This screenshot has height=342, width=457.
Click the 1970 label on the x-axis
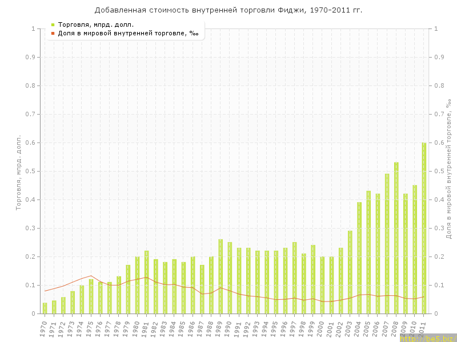(43, 328)
